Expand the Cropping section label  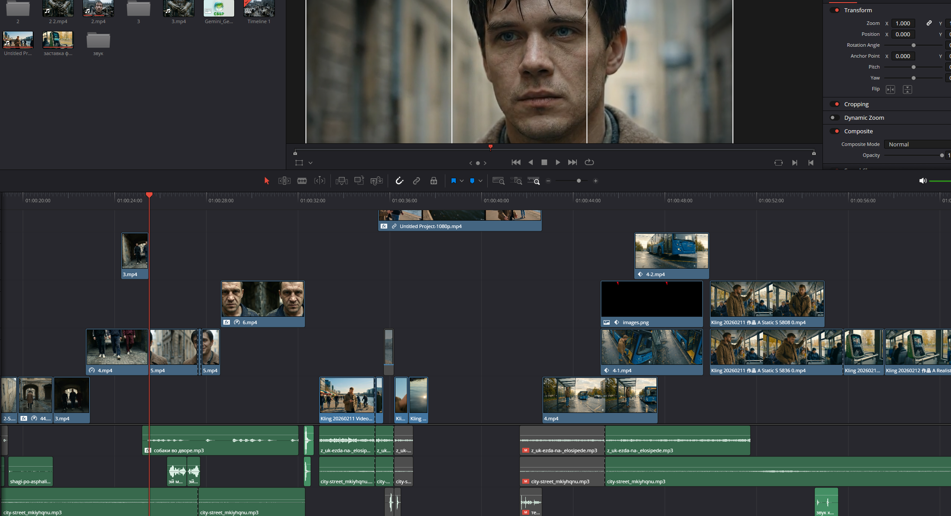pyautogui.click(x=856, y=104)
